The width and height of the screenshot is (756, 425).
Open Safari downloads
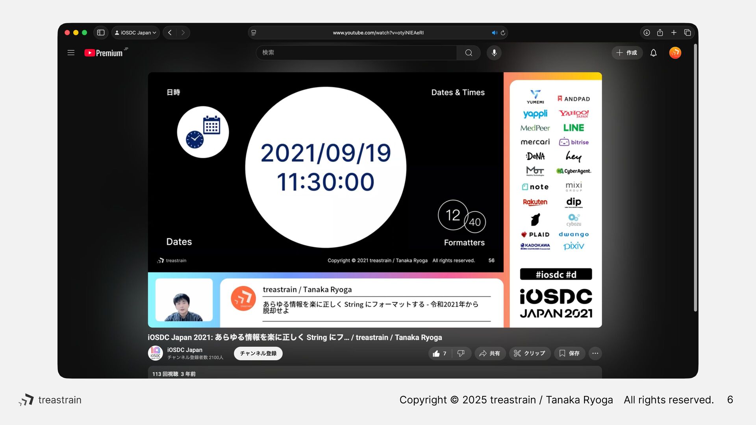click(x=647, y=33)
